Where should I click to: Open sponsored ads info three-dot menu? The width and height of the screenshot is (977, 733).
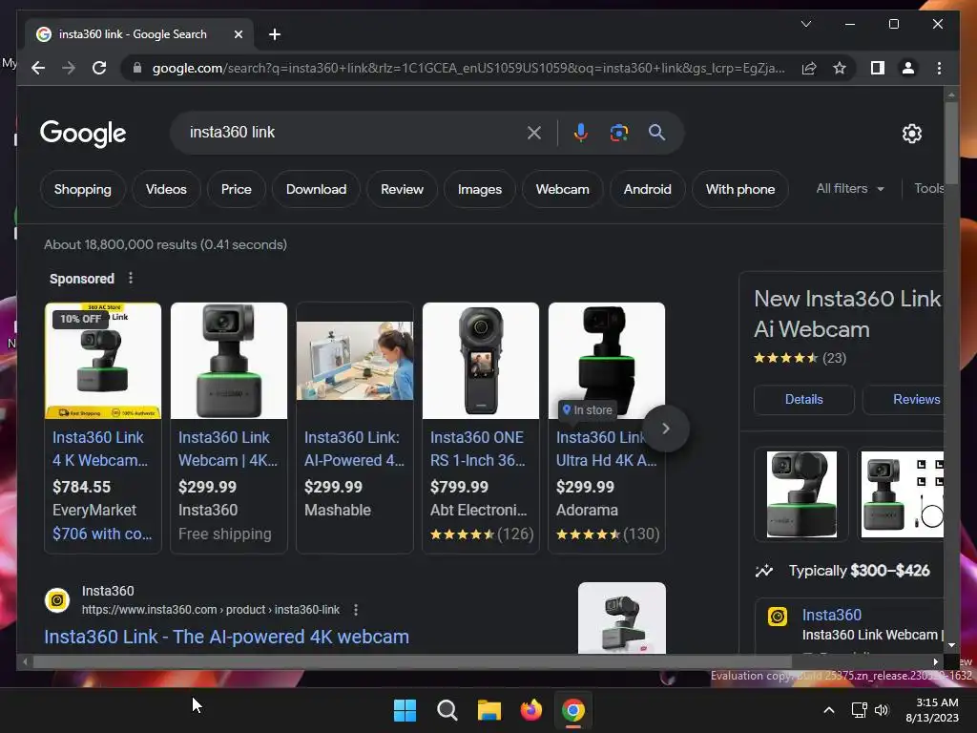(x=130, y=278)
